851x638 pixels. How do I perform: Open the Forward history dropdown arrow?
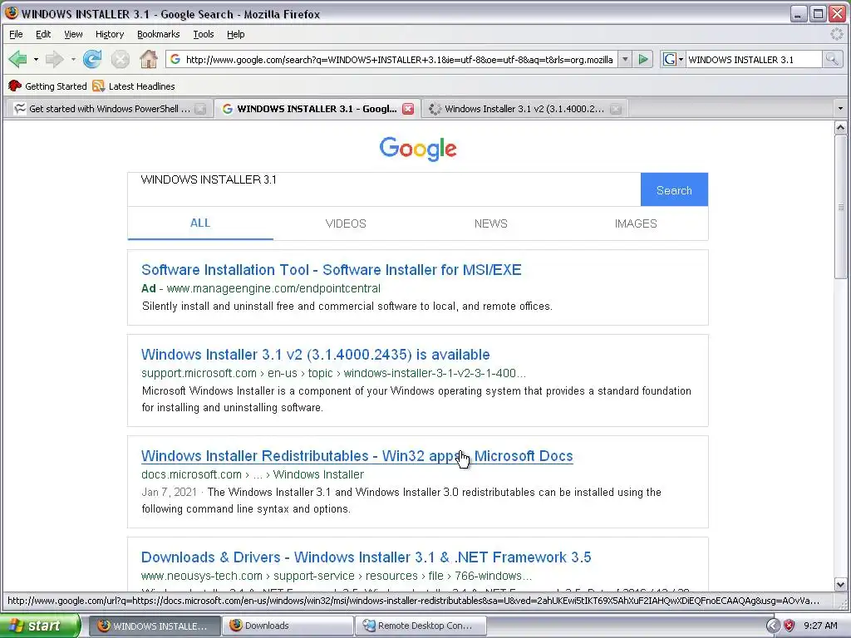pyautogui.click(x=73, y=59)
